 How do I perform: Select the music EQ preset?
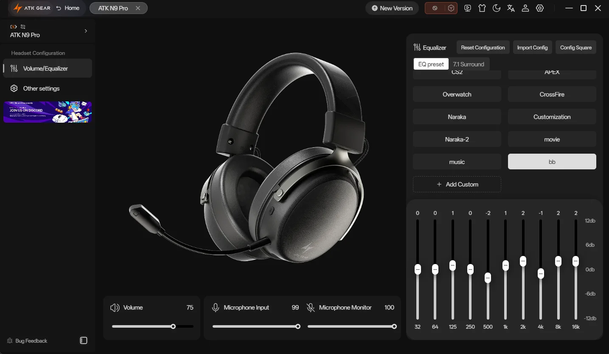coord(457,162)
